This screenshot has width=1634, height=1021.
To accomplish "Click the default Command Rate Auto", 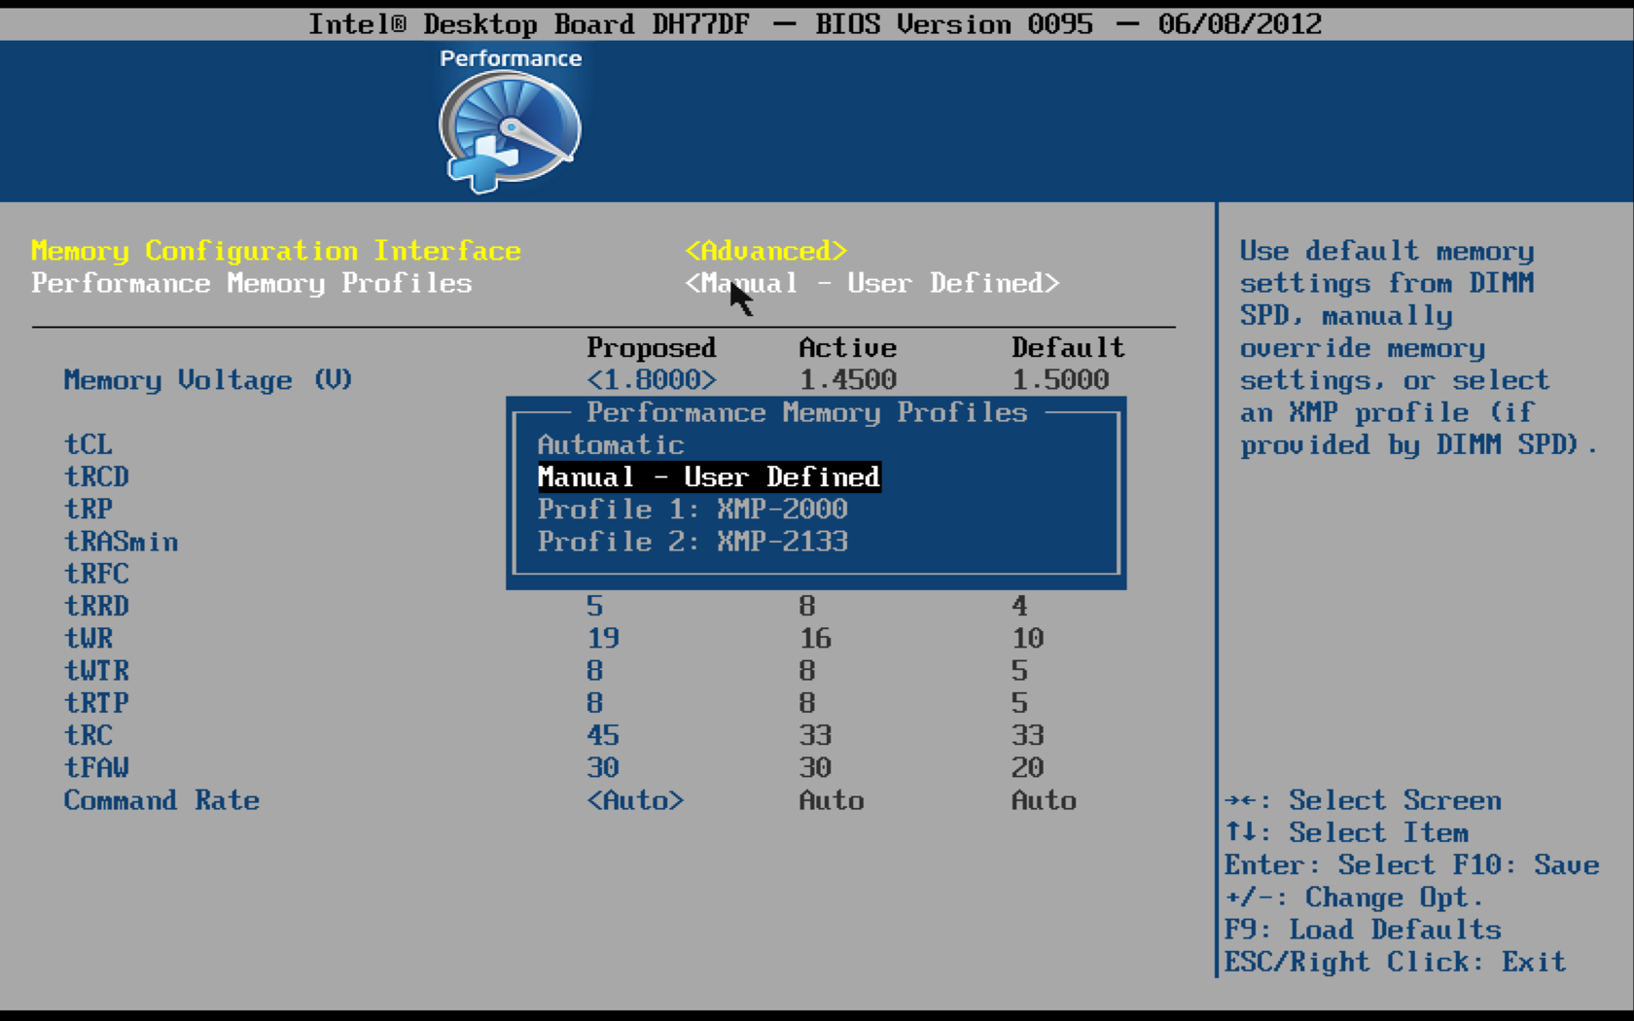I will click(x=1044, y=800).
